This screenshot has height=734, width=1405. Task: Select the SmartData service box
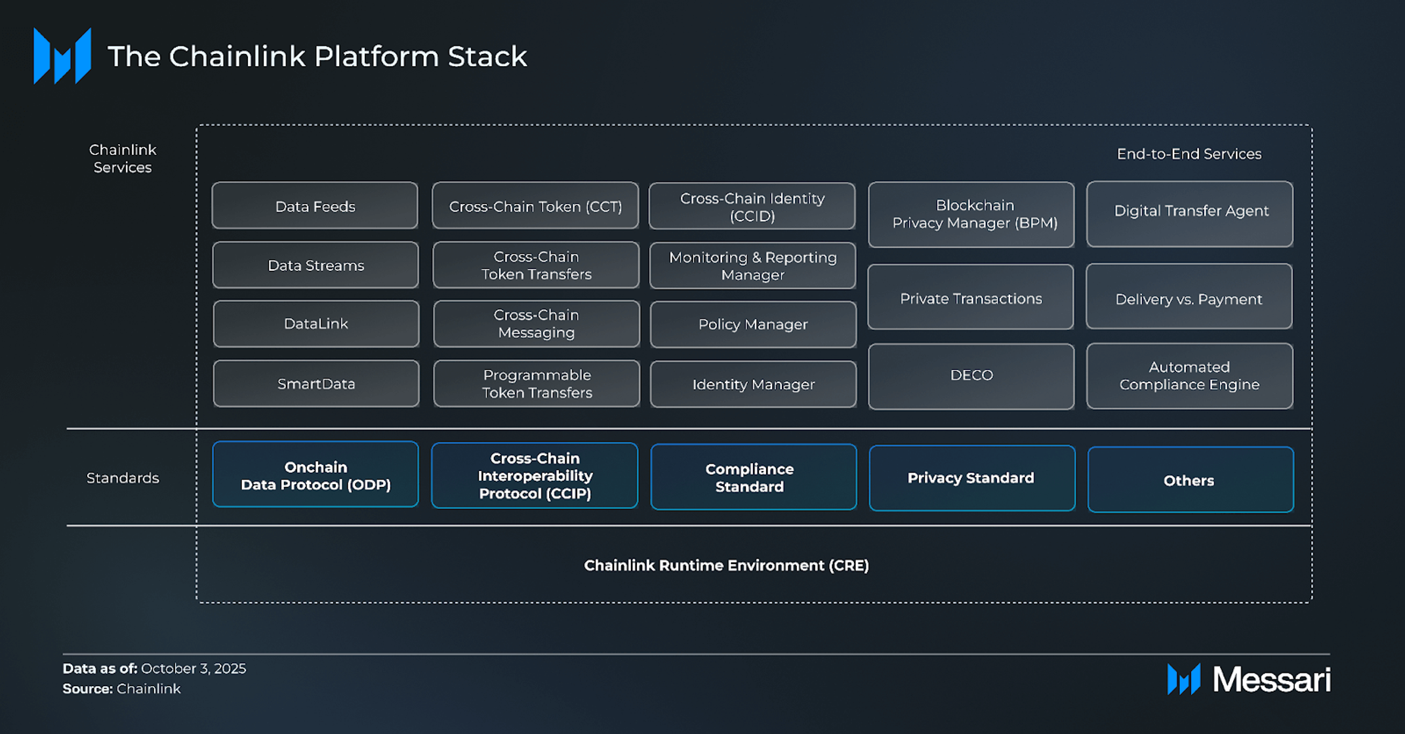316,384
